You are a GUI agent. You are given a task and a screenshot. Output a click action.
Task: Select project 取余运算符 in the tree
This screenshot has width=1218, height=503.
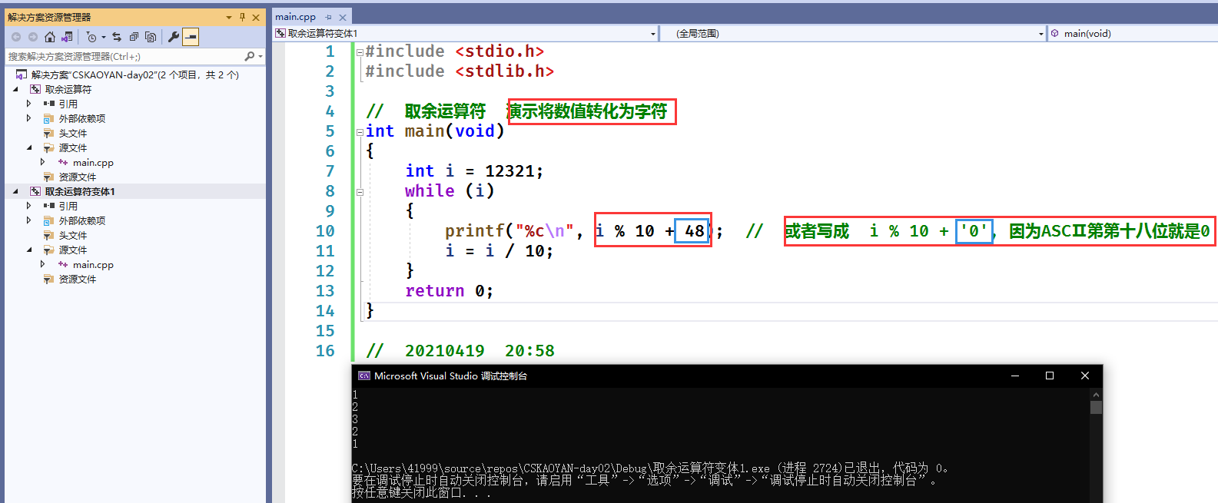[68, 89]
